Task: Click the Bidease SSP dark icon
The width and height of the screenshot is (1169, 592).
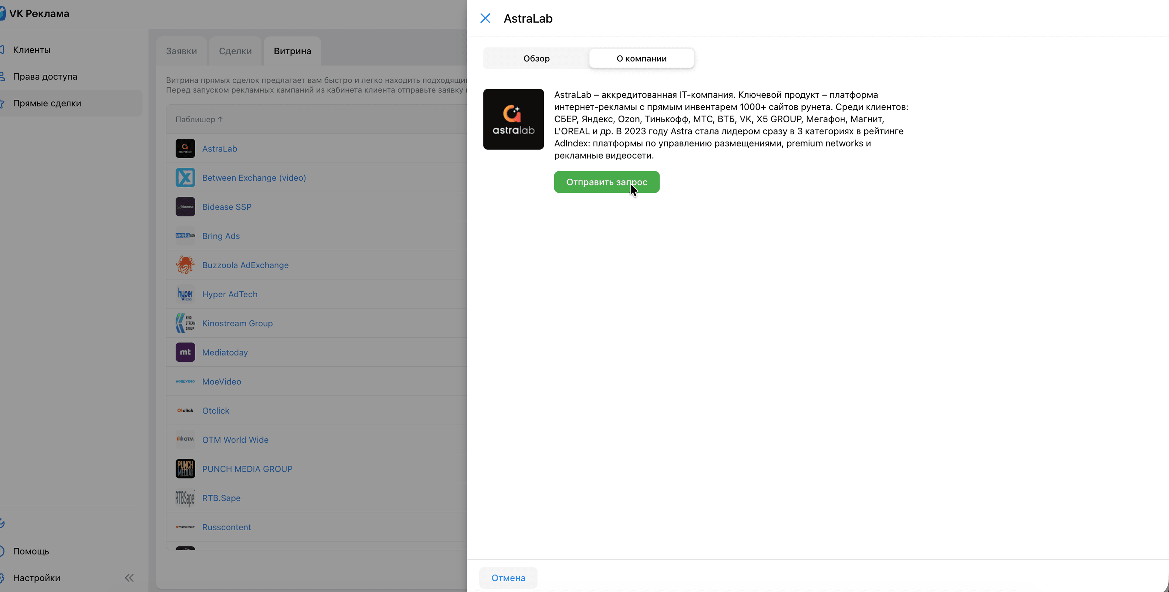Action: click(x=185, y=207)
